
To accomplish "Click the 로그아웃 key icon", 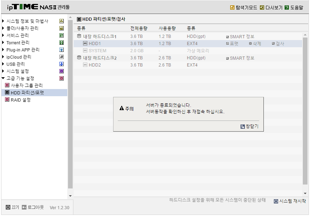I will click(24, 207).
